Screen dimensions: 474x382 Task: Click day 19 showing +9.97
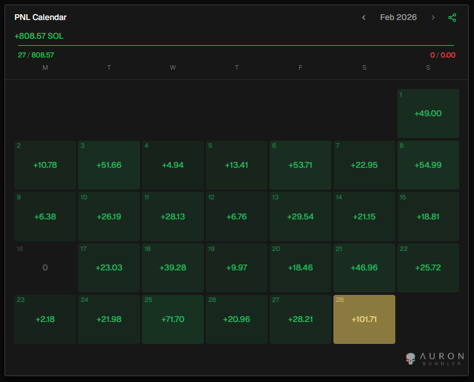coord(237,268)
